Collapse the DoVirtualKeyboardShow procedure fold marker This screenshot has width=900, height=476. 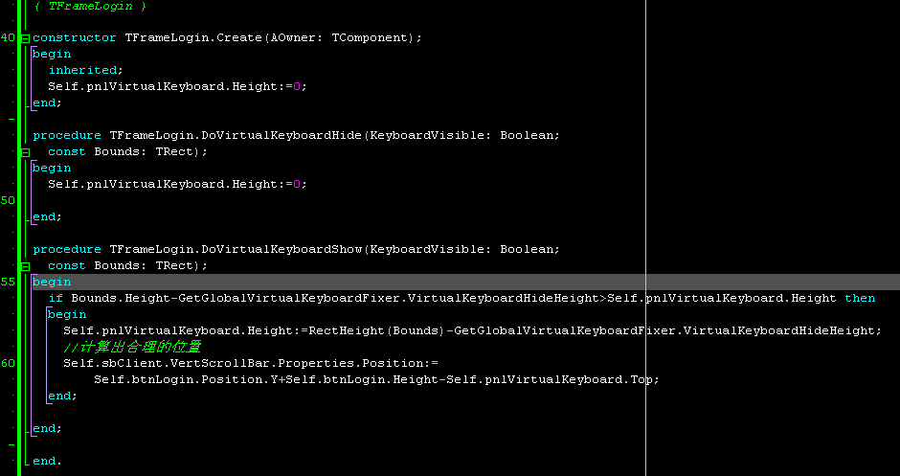(25, 265)
